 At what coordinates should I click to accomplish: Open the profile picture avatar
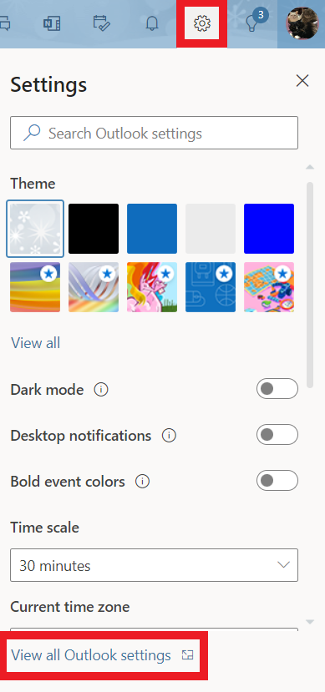pyautogui.click(x=302, y=23)
